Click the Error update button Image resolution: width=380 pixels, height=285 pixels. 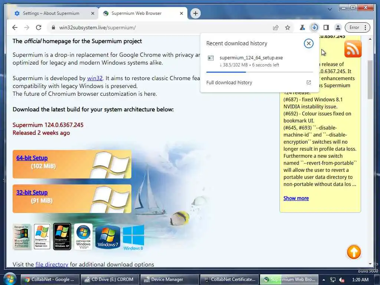(354, 27)
